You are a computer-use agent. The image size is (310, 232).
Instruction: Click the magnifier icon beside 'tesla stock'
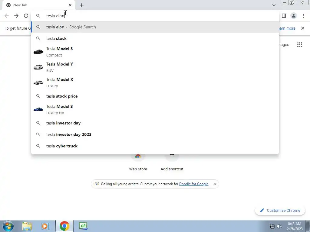(38, 38)
